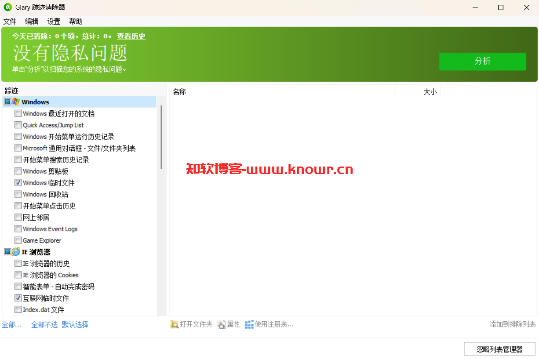Uncheck Windows 临时文件 checkbox
539x359 pixels.
pyautogui.click(x=18, y=182)
